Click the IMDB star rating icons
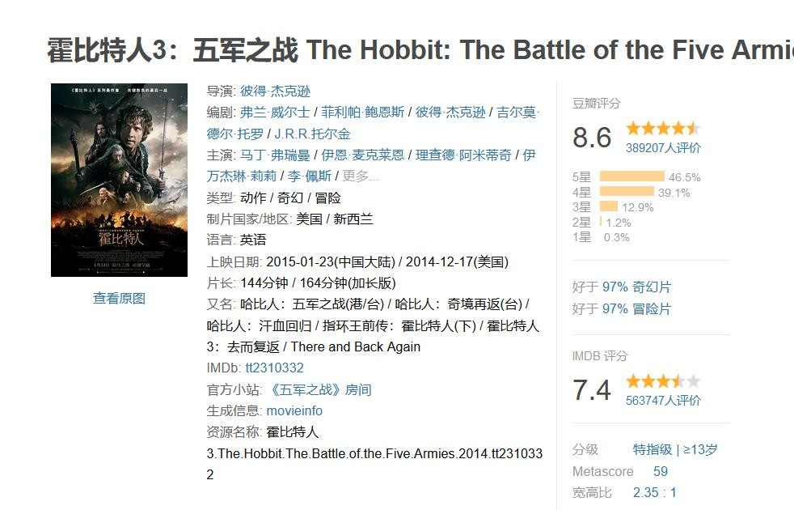The image size is (794, 510). pyautogui.click(x=663, y=380)
